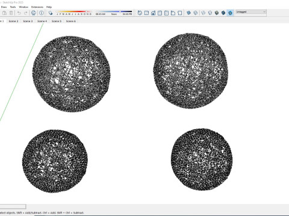Screen dimensions: 289x216
Task: Click the measurements input box
Action: point(13,206)
